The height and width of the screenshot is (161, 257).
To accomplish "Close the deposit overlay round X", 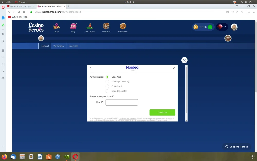I will click(184, 60).
